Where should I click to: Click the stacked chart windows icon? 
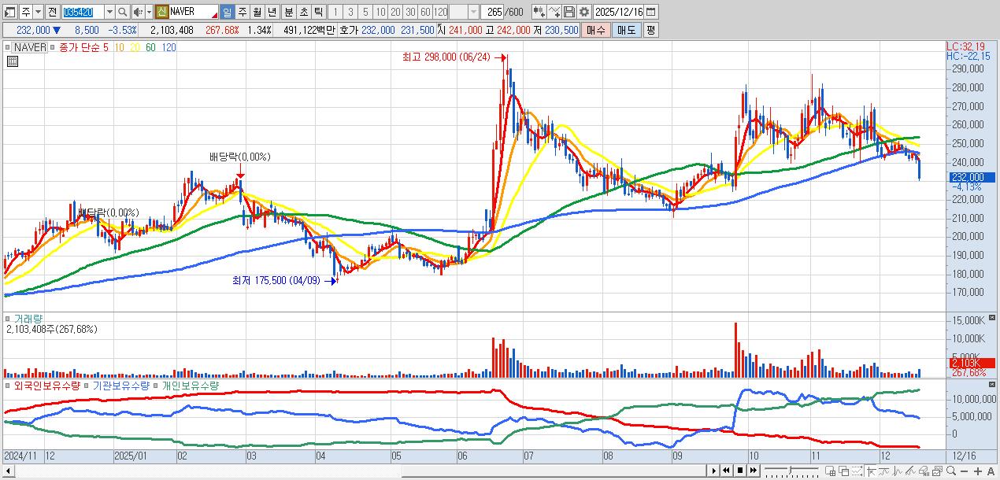click(x=938, y=471)
